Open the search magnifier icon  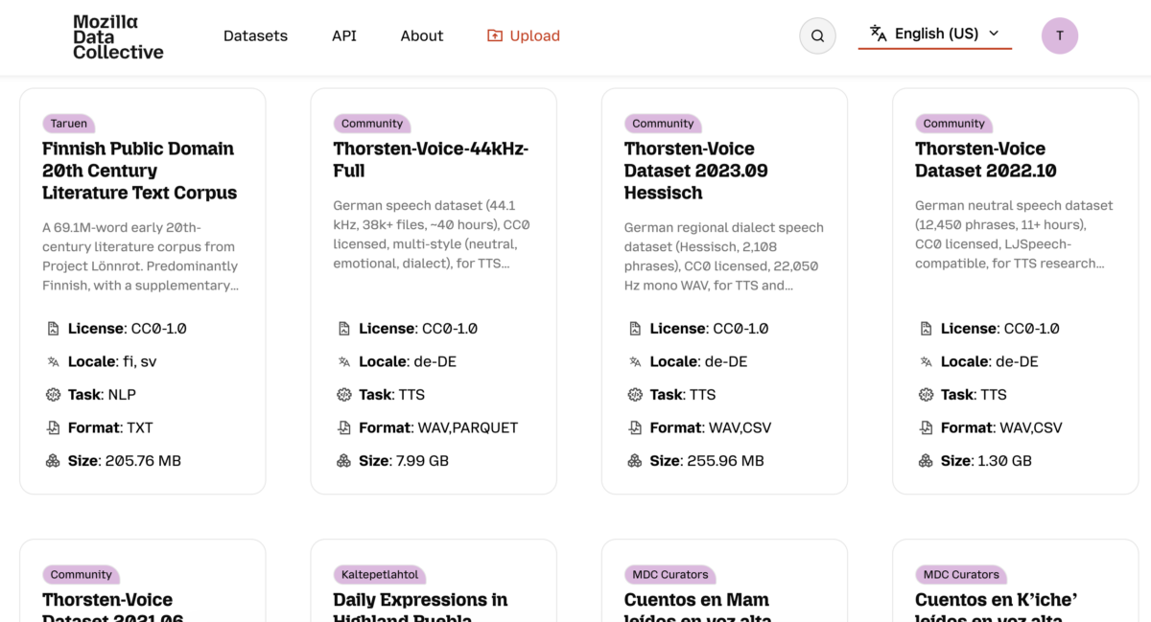point(817,35)
